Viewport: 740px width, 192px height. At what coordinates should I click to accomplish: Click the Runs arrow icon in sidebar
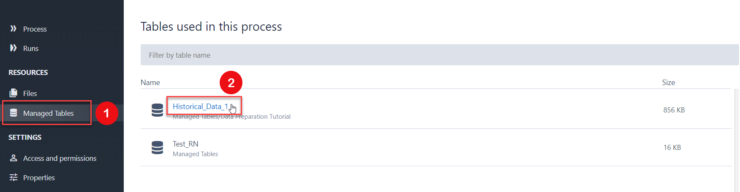[14, 48]
